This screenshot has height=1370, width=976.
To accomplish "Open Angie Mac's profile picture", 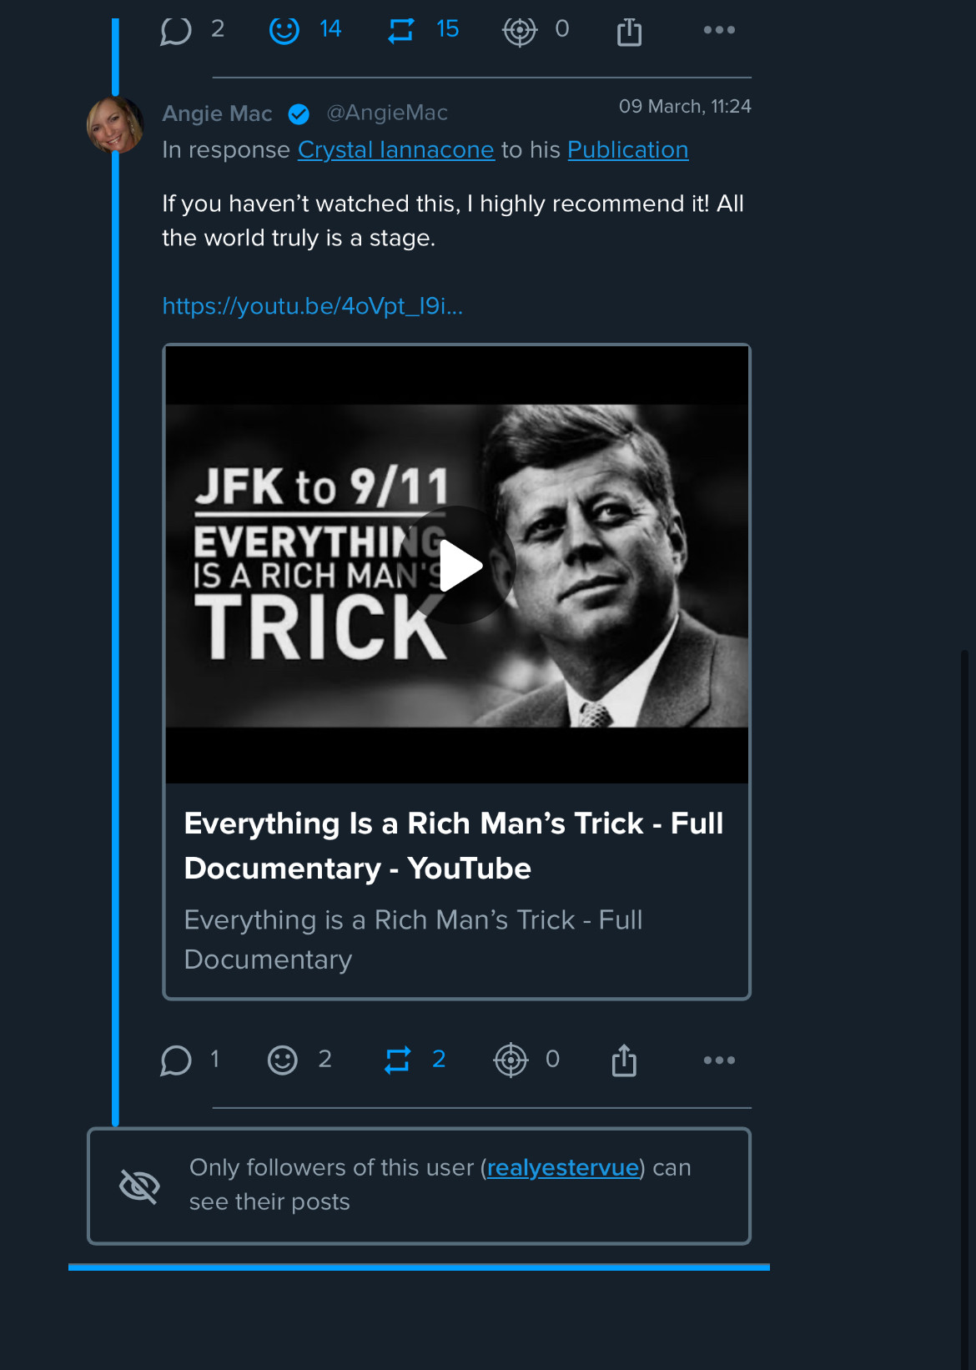I will 115,125.
